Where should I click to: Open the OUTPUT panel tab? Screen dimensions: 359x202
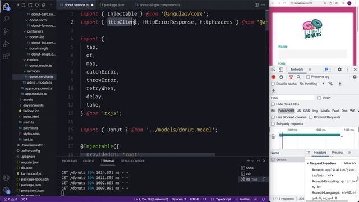(89, 161)
